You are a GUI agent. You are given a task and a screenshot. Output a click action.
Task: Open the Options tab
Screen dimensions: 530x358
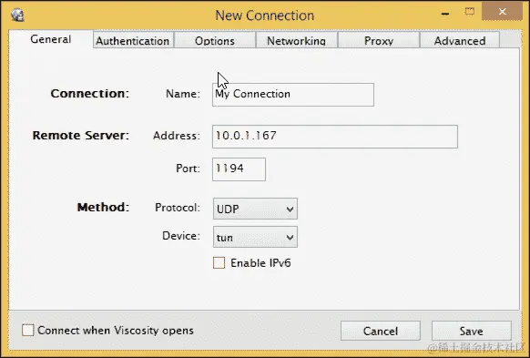coord(215,41)
